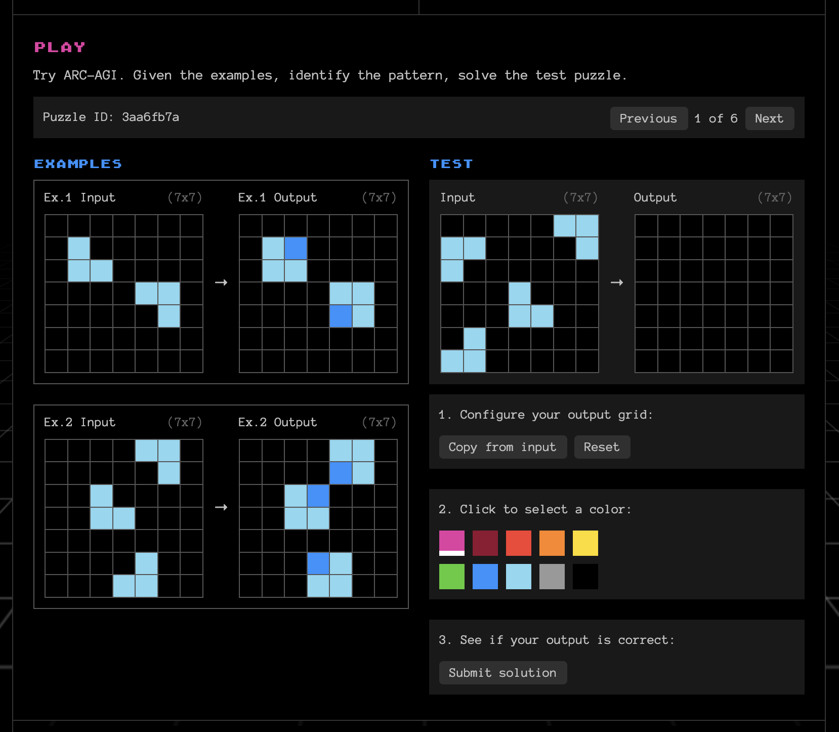
Task: Click top-left cell of test Output grid
Action: click(646, 226)
